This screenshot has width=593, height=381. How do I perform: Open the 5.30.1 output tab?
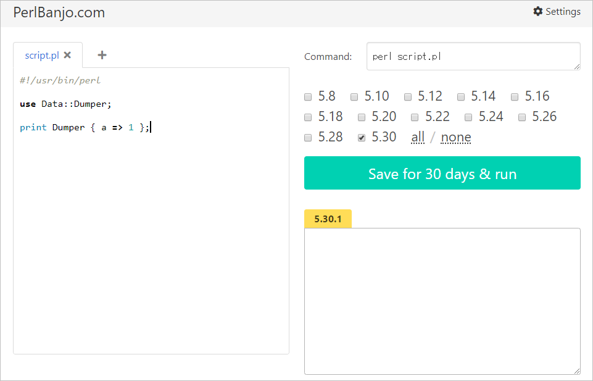coord(328,219)
